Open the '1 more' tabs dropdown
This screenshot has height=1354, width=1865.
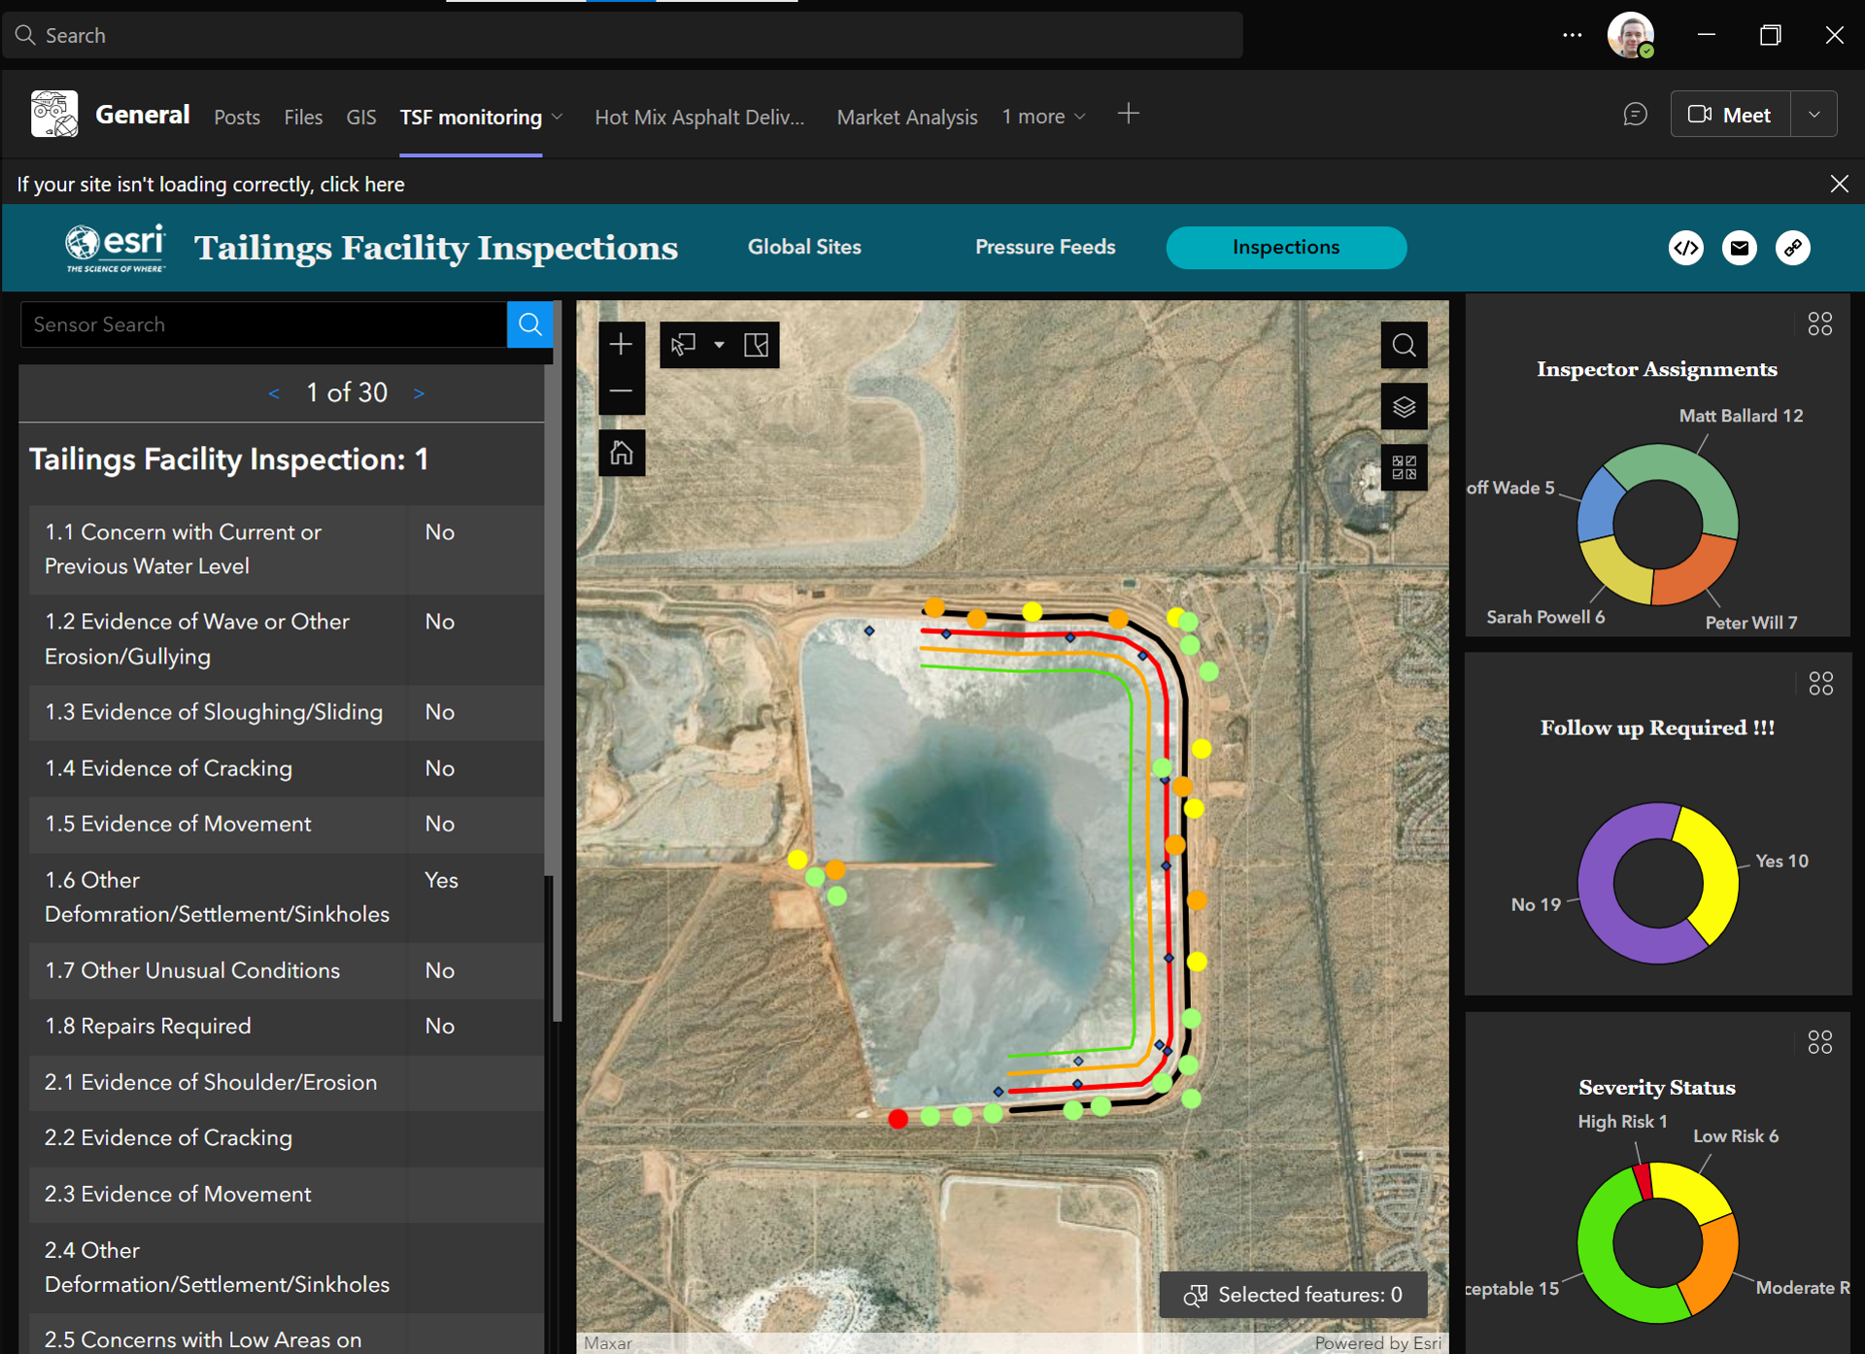[1044, 117]
